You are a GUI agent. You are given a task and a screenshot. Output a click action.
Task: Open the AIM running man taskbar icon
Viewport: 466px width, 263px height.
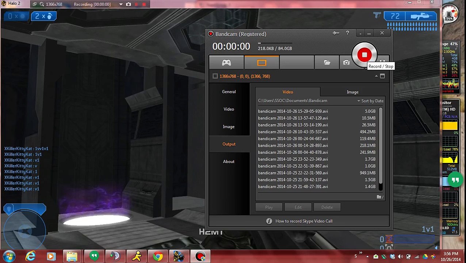137,256
